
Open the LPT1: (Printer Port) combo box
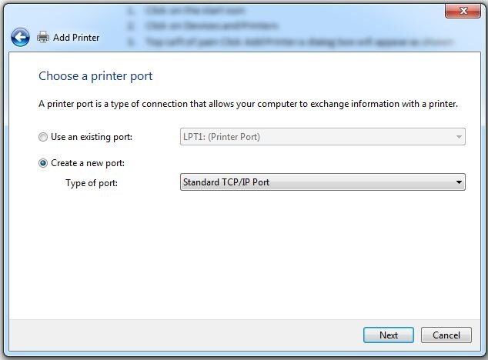coord(323,137)
